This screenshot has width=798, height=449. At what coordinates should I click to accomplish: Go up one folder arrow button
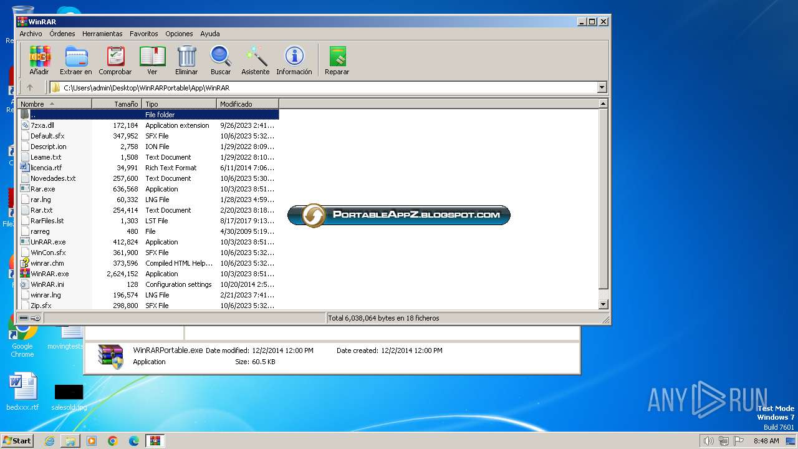click(29, 88)
